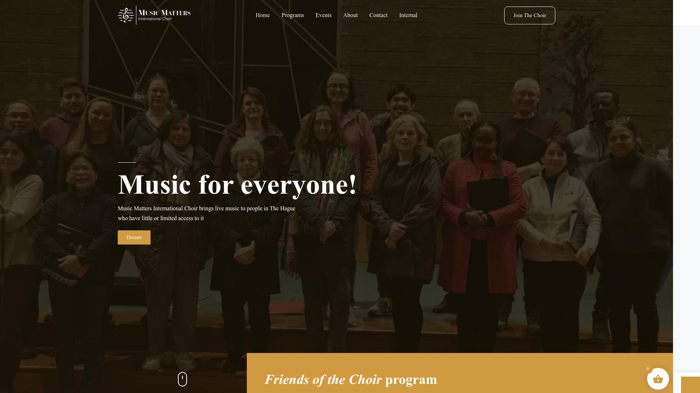The width and height of the screenshot is (700, 393).
Task: Open the Internal section link
Action: [x=408, y=15]
